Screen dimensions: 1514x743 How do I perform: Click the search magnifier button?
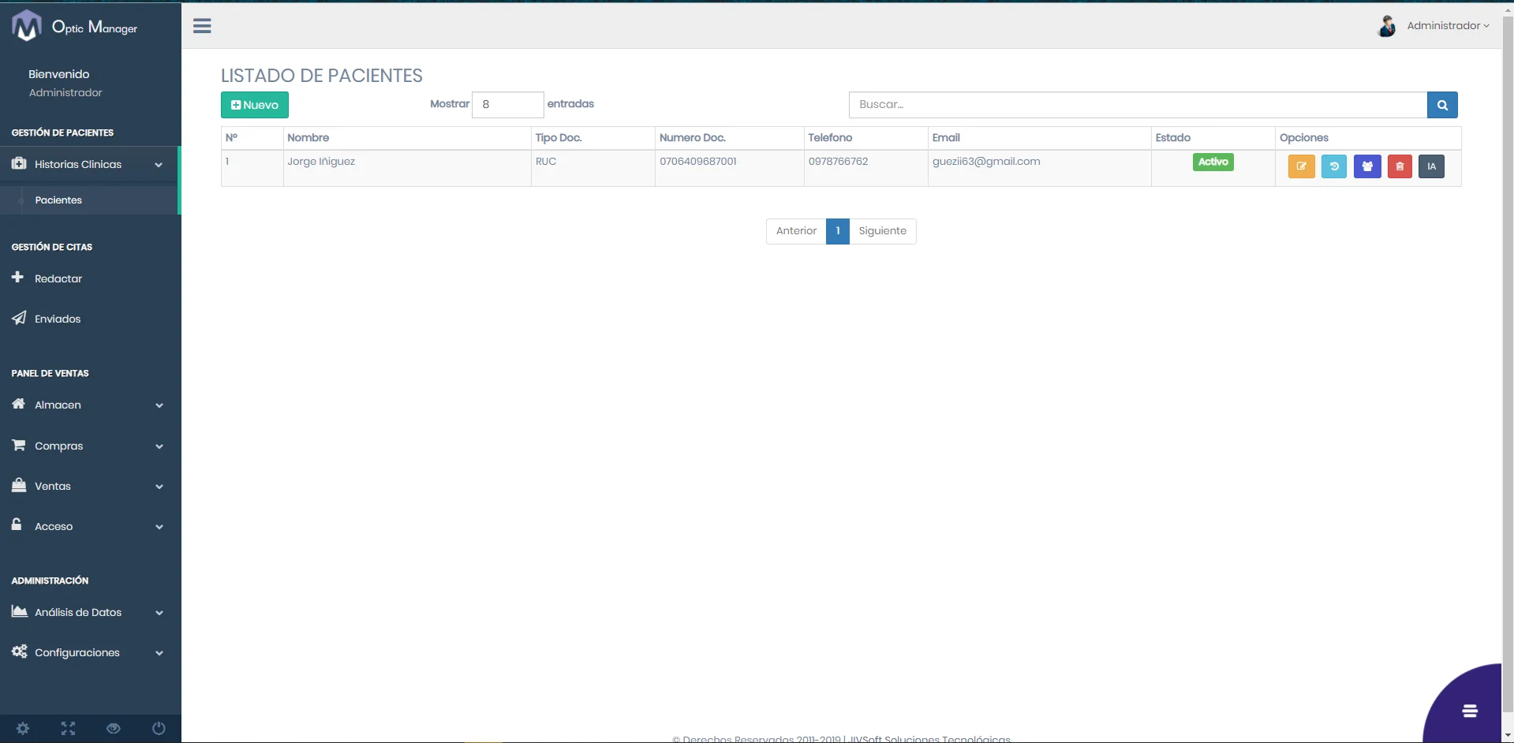(1442, 105)
